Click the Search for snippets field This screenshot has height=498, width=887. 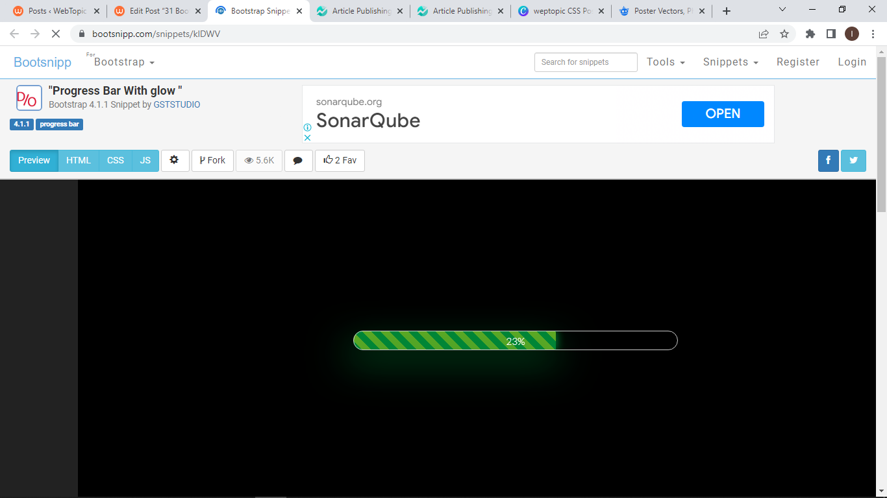coord(585,62)
